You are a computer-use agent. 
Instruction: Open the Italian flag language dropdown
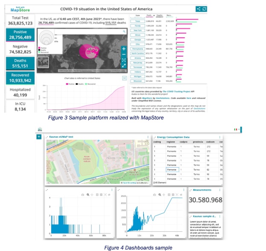point(235,128)
